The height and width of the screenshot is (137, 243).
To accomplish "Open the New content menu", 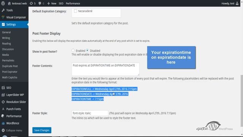I will [x=52, y=3].
